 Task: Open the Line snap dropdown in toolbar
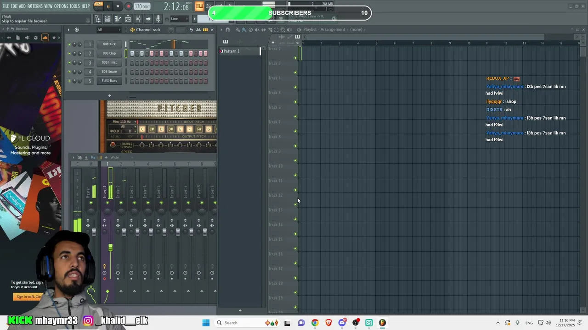tap(179, 19)
